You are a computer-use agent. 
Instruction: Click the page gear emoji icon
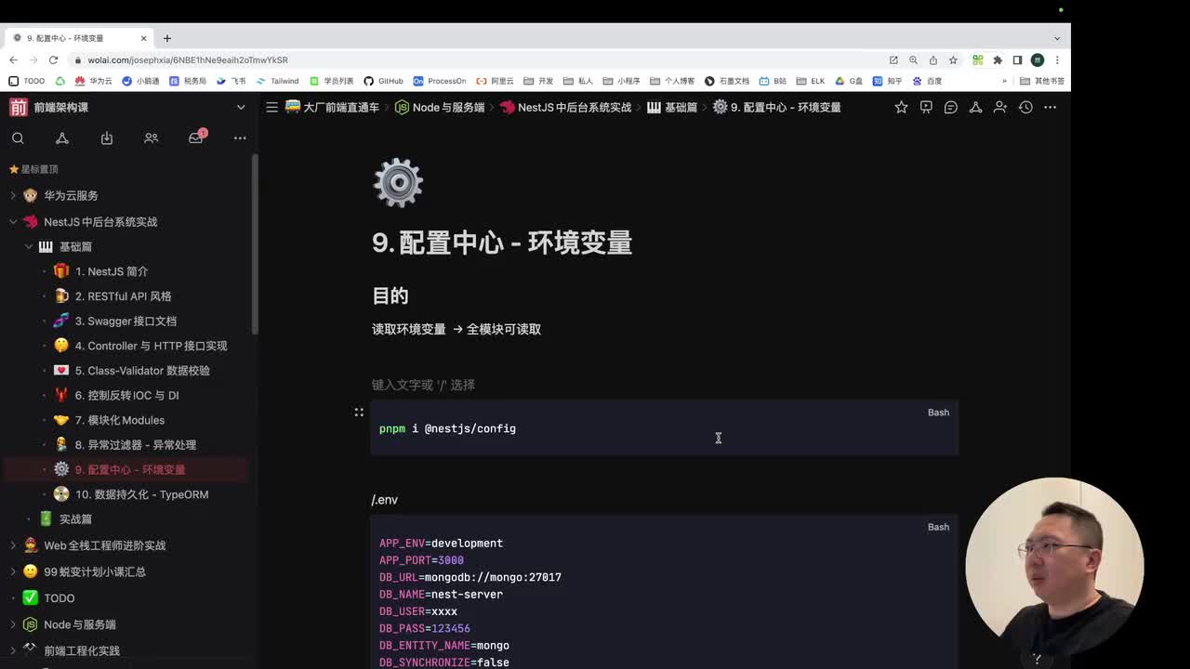tap(398, 182)
